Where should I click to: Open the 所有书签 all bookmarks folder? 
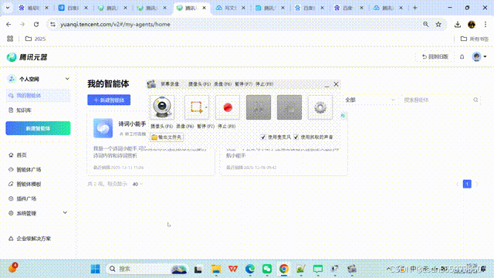474,39
